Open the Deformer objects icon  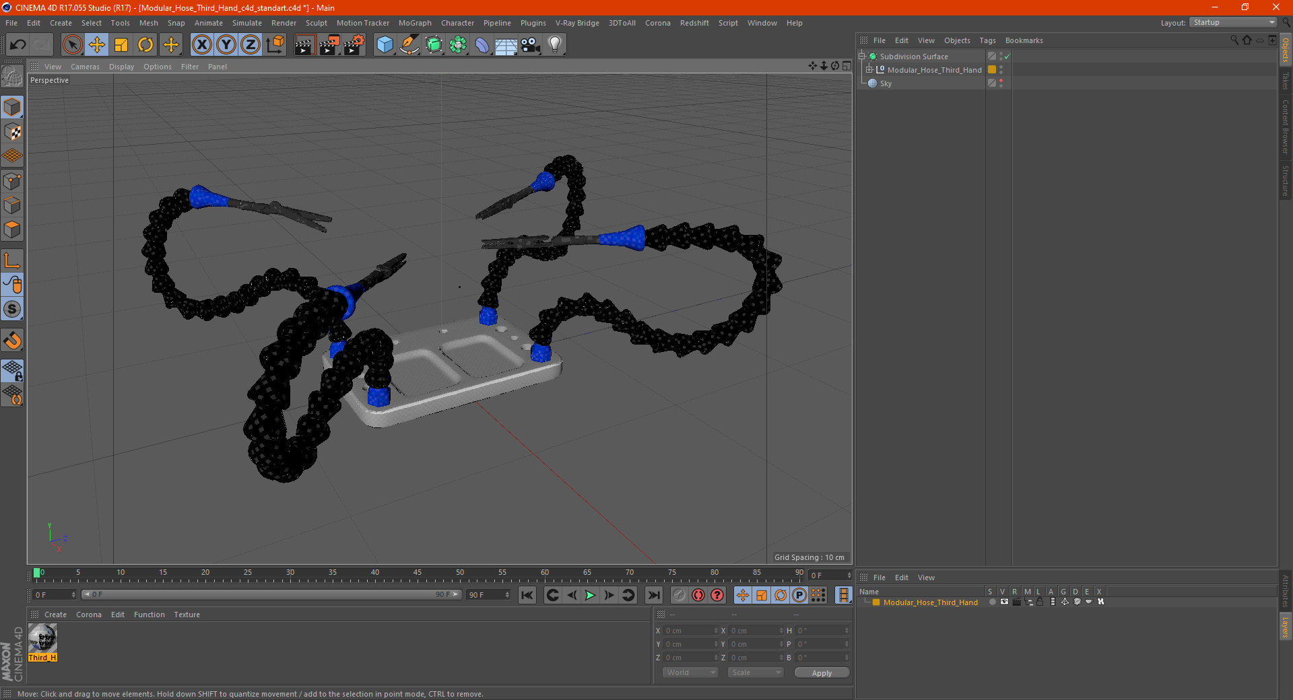point(482,45)
